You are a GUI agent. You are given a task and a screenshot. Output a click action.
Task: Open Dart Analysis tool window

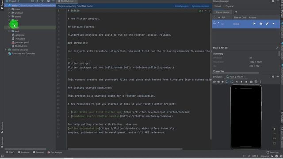click(55, 152)
